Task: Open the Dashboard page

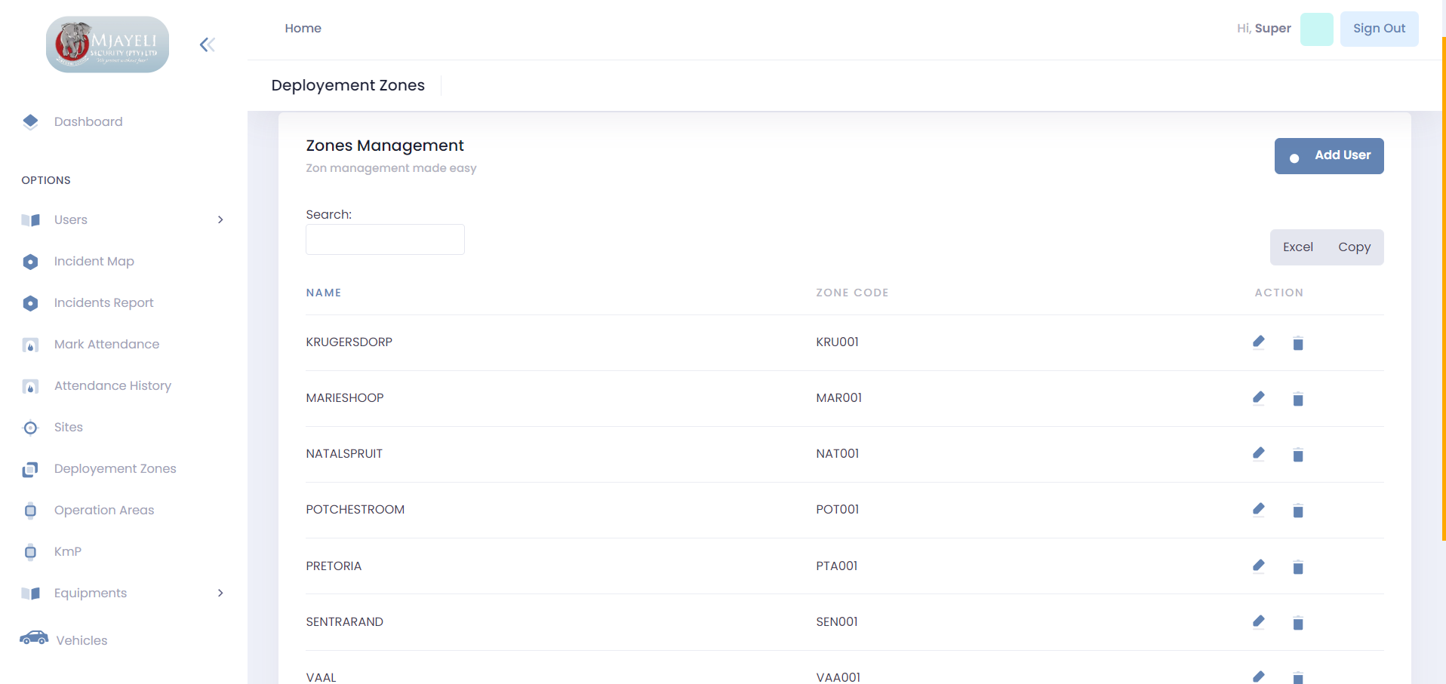Action: point(88,121)
